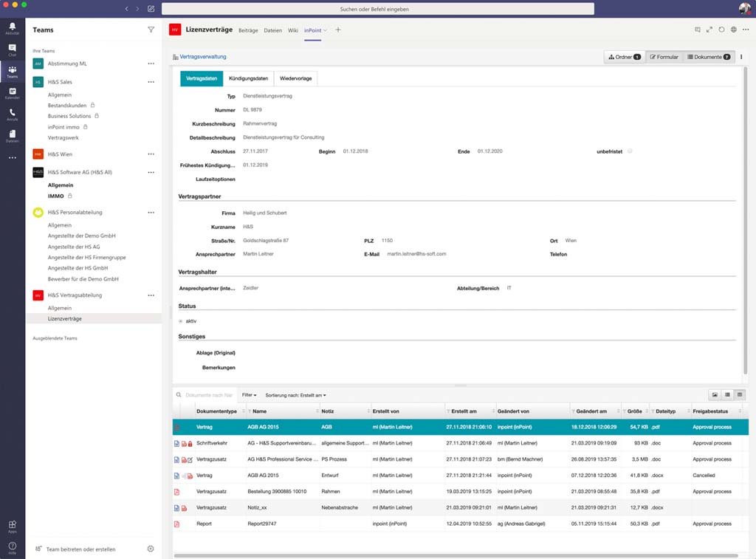Start a new chat with compose icon
The width and height of the screenshot is (756, 559).
tap(151, 9)
